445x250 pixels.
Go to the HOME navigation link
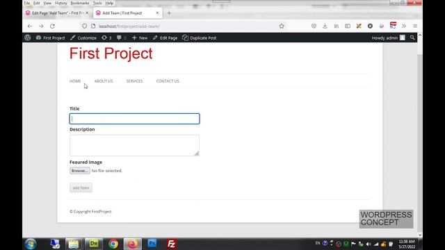coord(75,81)
